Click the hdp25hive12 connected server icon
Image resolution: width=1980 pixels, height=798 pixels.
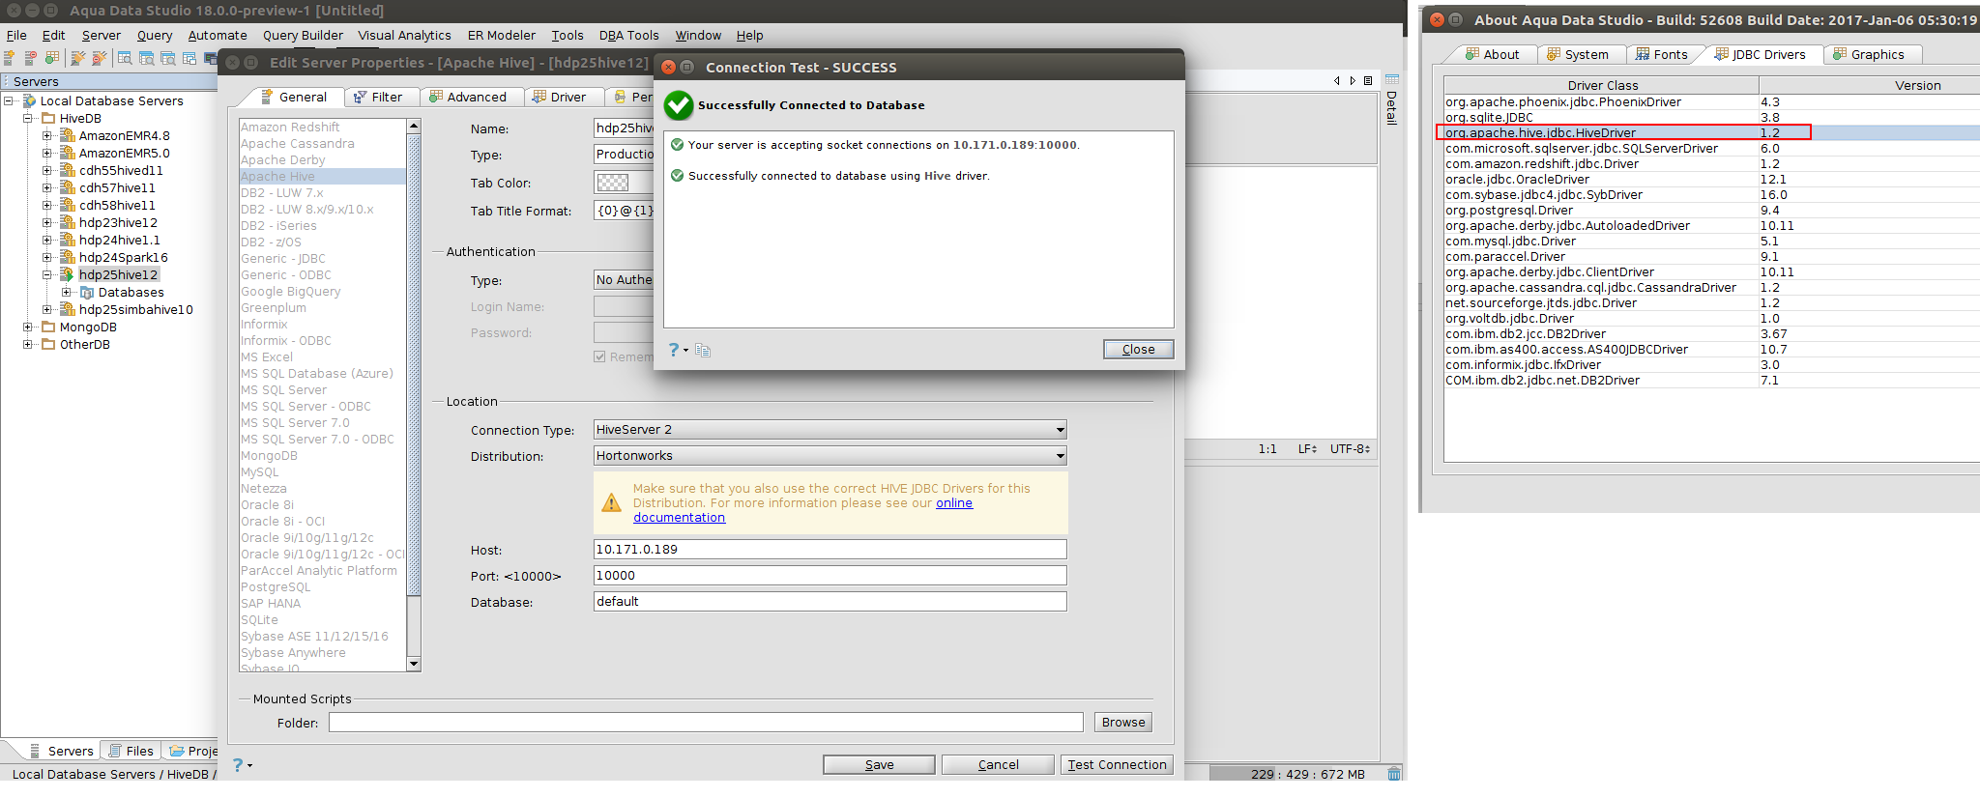pos(68,274)
